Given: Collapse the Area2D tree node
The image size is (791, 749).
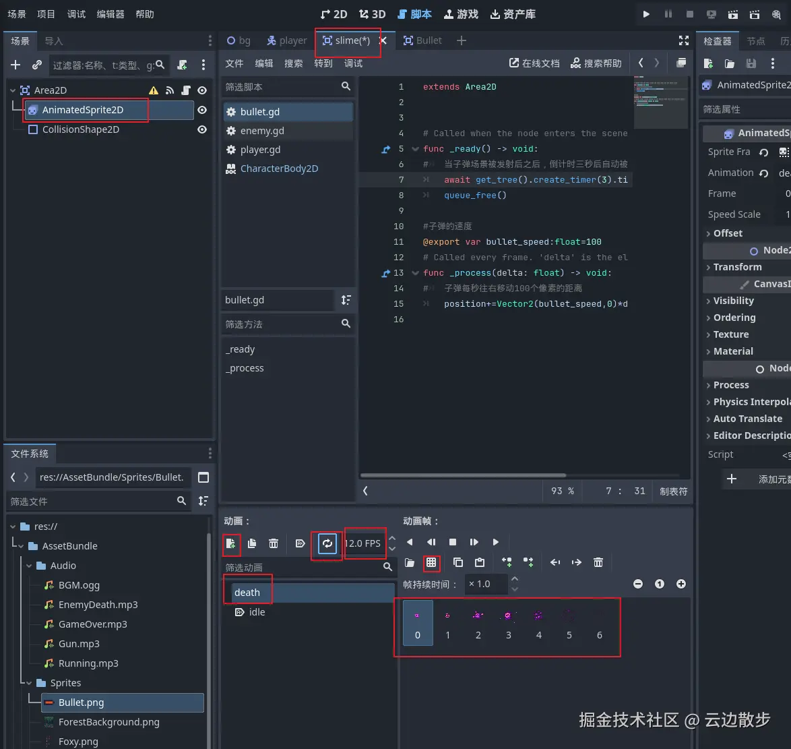Looking at the screenshot, I should pyautogui.click(x=13, y=90).
